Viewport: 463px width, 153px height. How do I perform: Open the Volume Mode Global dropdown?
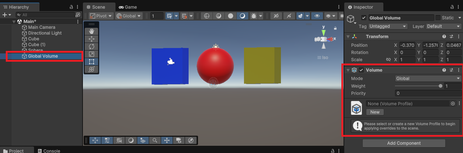(428, 78)
